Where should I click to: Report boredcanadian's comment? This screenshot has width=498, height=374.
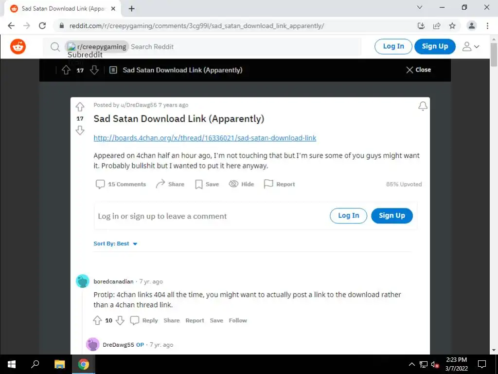pos(195,320)
